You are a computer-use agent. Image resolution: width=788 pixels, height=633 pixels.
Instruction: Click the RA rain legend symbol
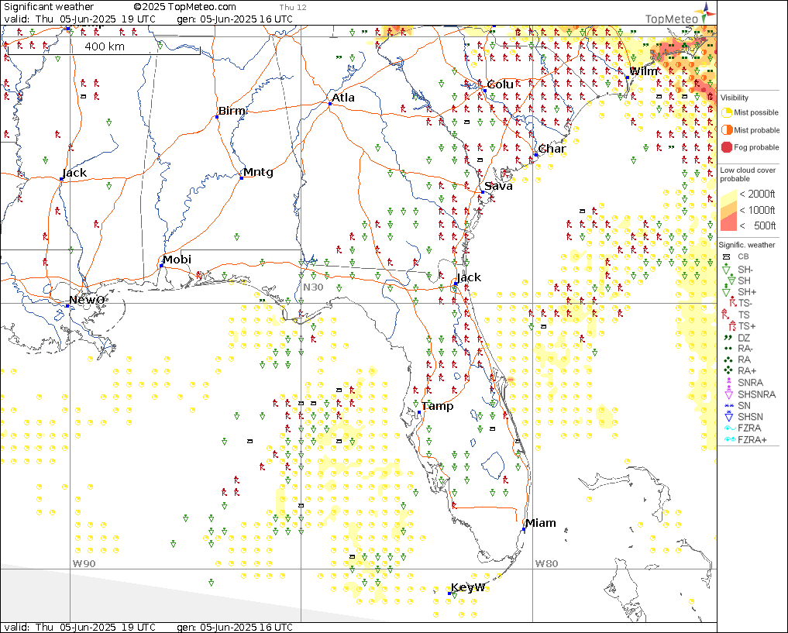tap(728, 360)
